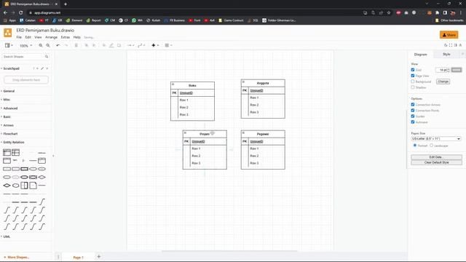
Task: Select the bold-bordered rectangle entity shape
Action: [24, 169]
